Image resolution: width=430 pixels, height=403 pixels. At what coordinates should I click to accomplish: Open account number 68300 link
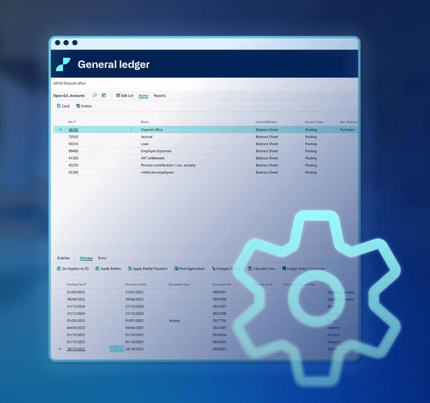73,130
